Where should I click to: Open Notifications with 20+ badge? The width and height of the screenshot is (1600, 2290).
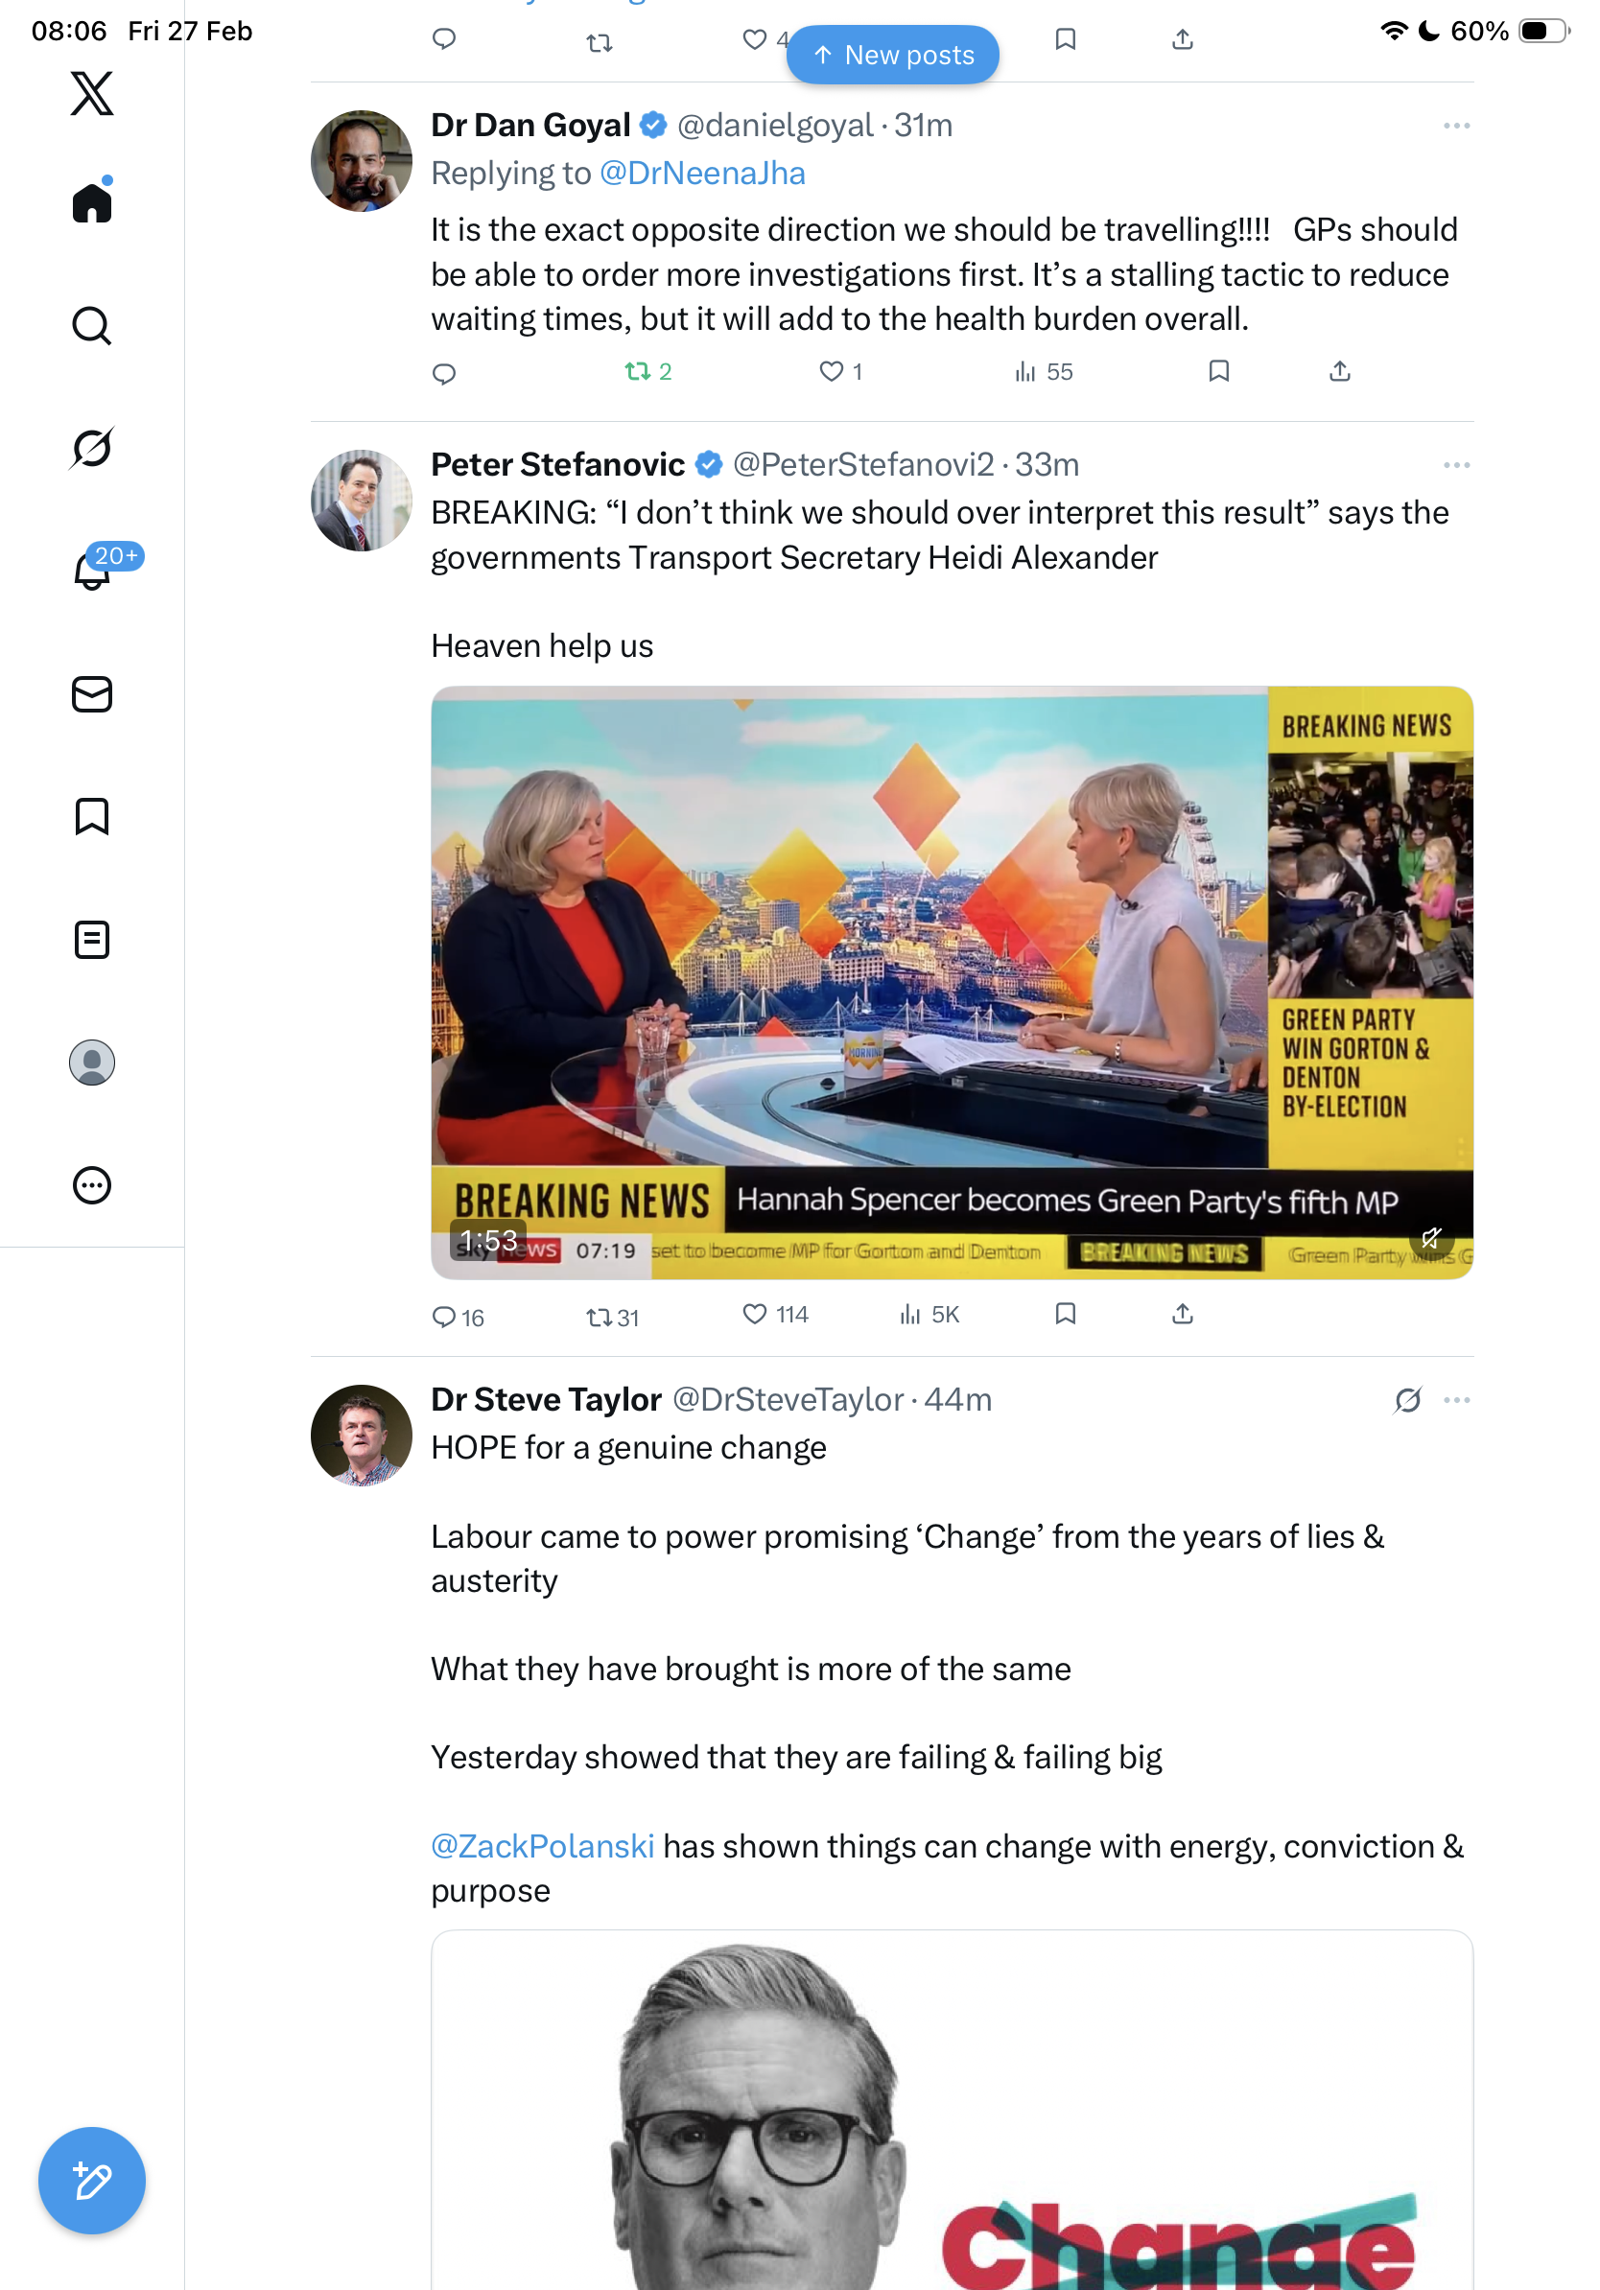[x=92, y=571]
